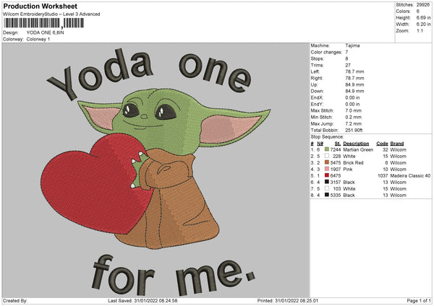Click the Max Jump value 7.2 mm
This screenshot has width=434, height=306.
[354, 123]
